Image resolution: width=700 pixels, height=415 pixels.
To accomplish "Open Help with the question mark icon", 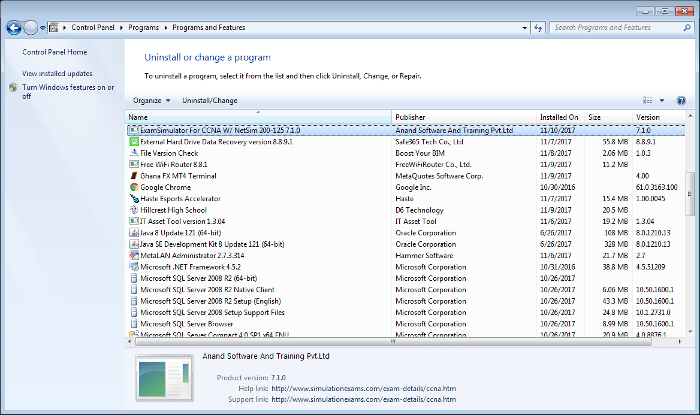I will [681, 100].
